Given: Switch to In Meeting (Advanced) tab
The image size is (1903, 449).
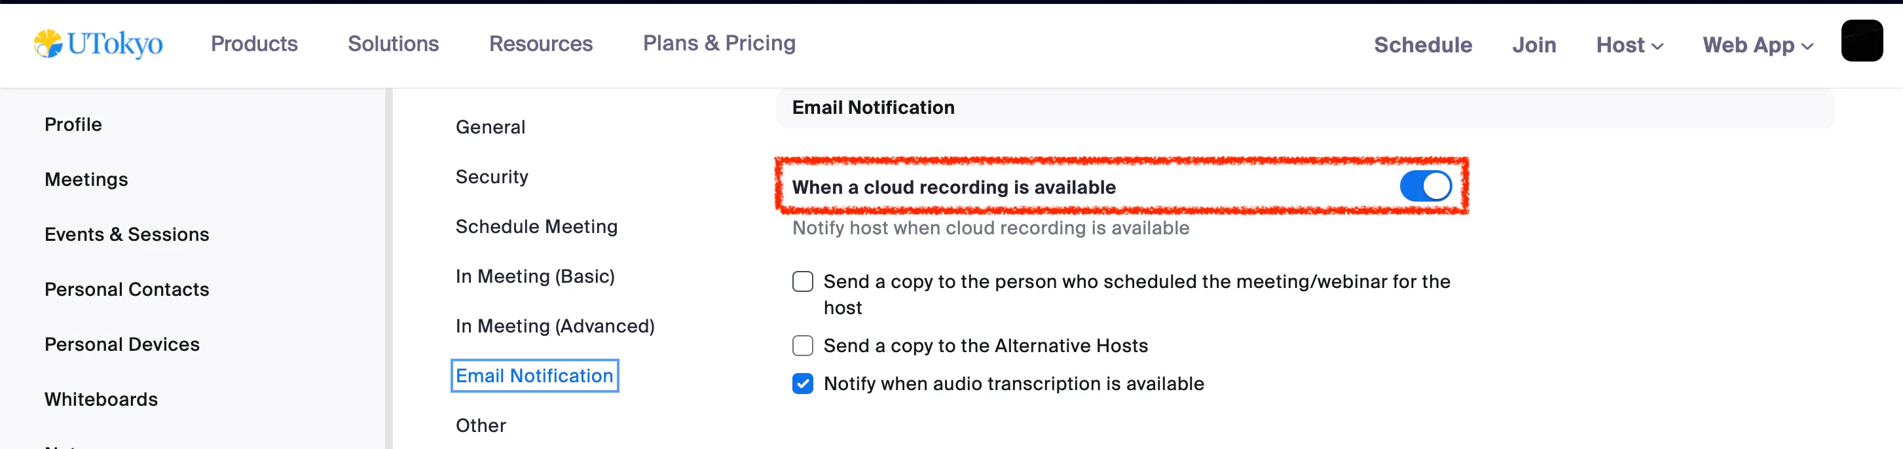Looking at the screenshot, I should pos(555,326).
